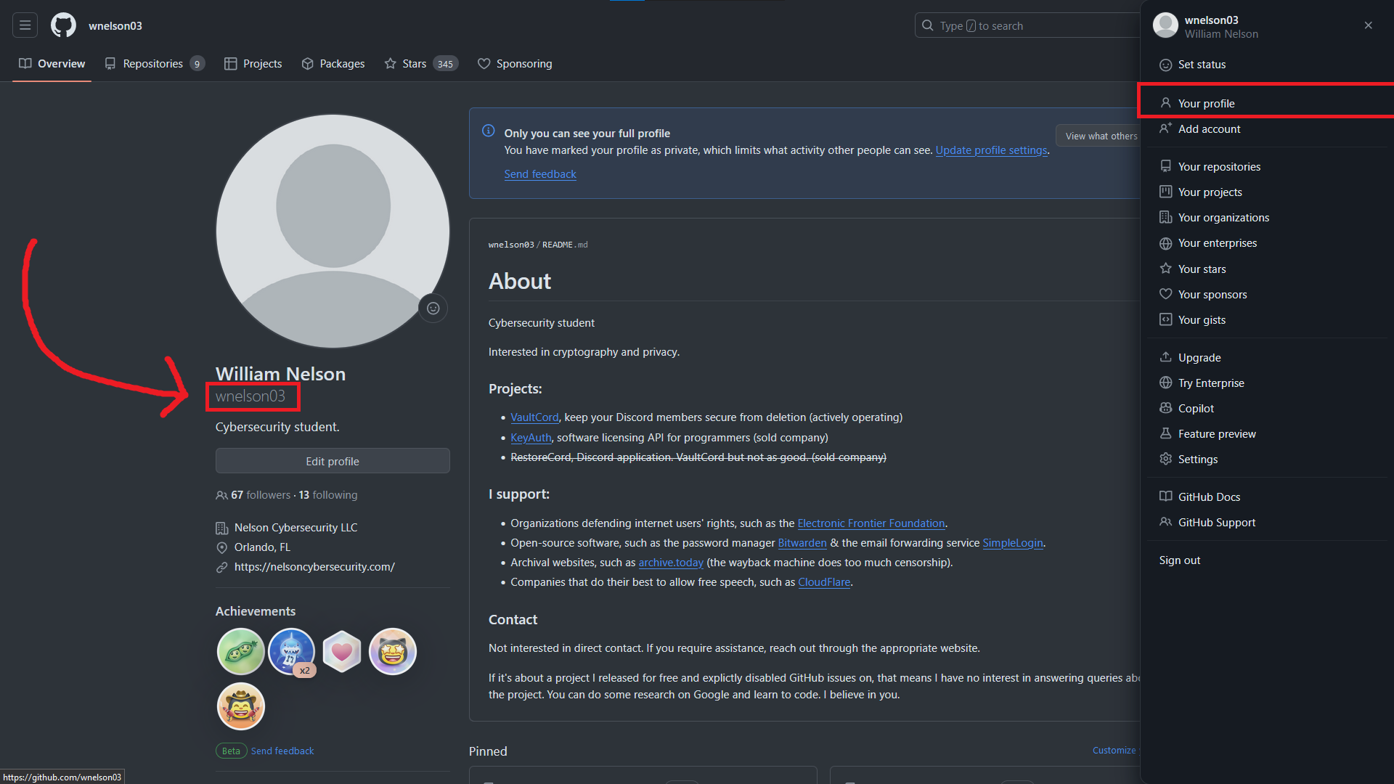Switch to the Repositories tab
The width and height of the screenshot is (1394, 784).
pyautogui.click(x=155, y=64)
